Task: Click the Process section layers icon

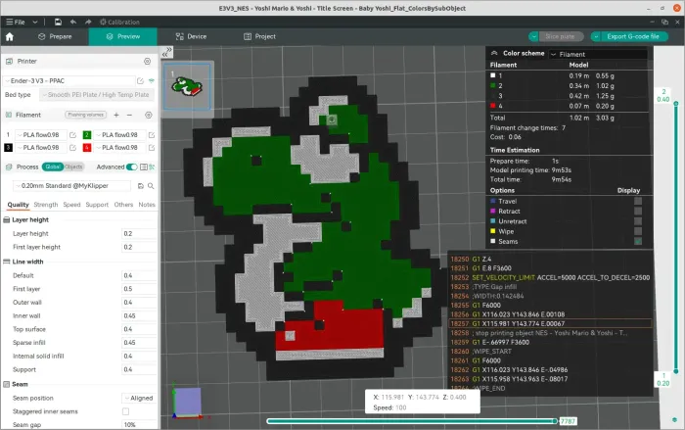Action: tap(9, 167)
